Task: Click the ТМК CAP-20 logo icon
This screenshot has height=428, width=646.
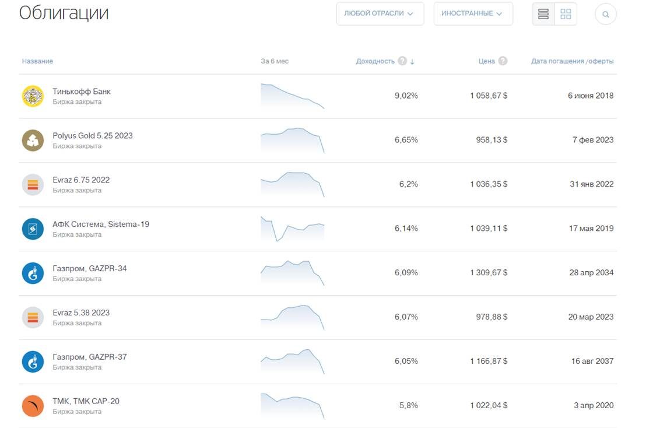Action: tap(33, 406)
